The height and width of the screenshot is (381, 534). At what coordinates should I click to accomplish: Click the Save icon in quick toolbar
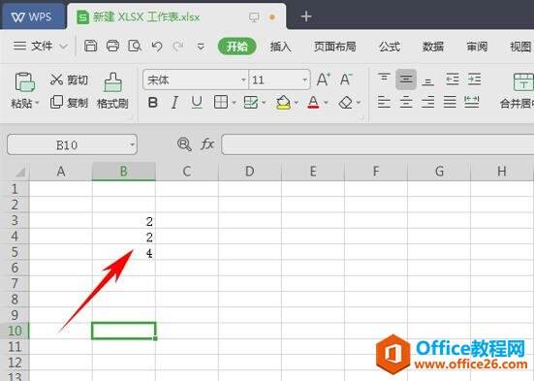pyautogui.click(x=90, y=46)
